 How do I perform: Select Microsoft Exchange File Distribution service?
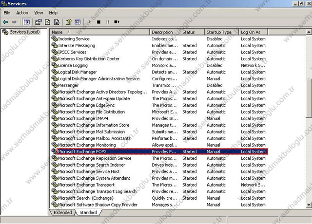[91, 112]
